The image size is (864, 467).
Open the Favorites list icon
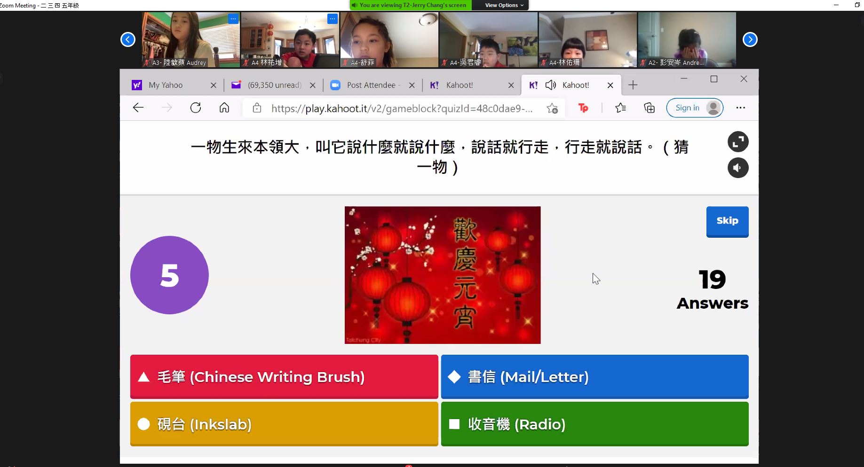pos(620,108)
